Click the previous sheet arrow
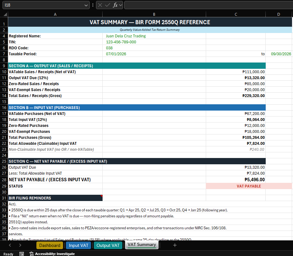Image resolution: width=293 pixels, height=256 pixels. 10,245
